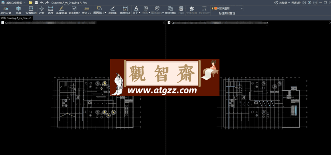Viewport: 331px width, 155px height.
Task: Click the 开通VIP link
Action: tap(296, 3)
